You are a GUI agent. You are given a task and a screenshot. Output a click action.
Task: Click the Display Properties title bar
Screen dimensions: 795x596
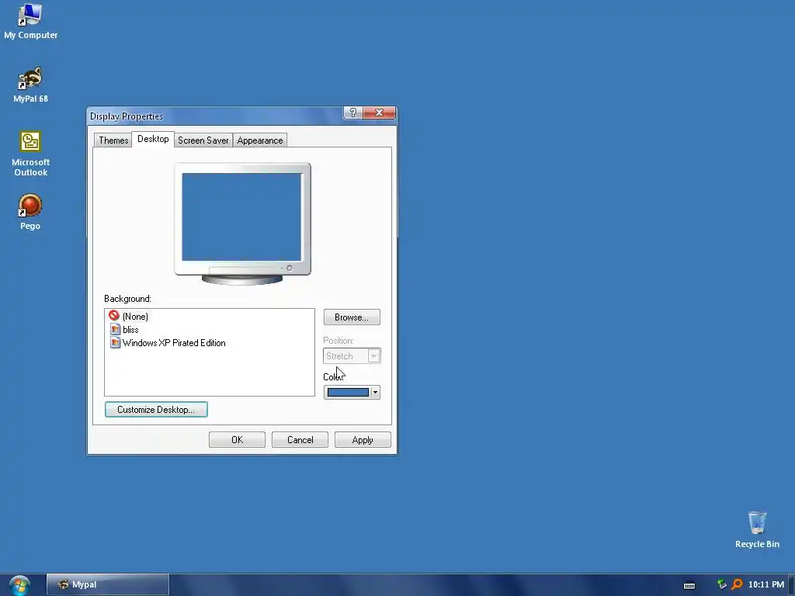216,116
